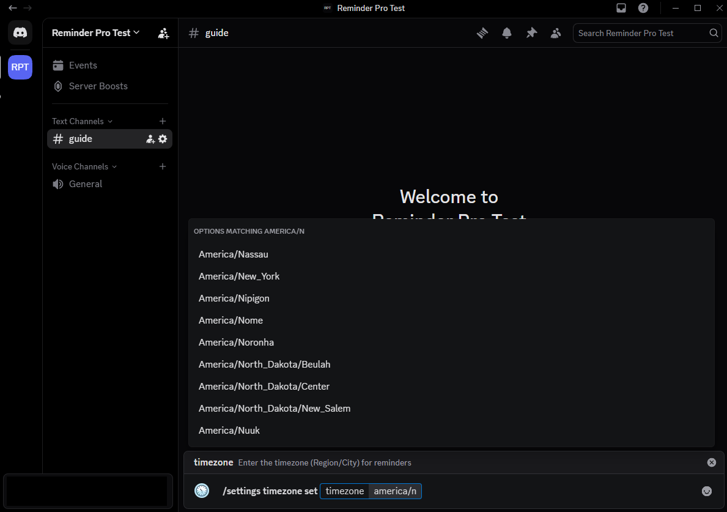Screen dimensions: 727x512
Task: Open the emoji picker
Action: click(707, 491)
